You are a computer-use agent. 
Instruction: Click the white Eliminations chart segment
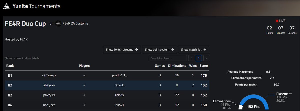tap(241, 107)
